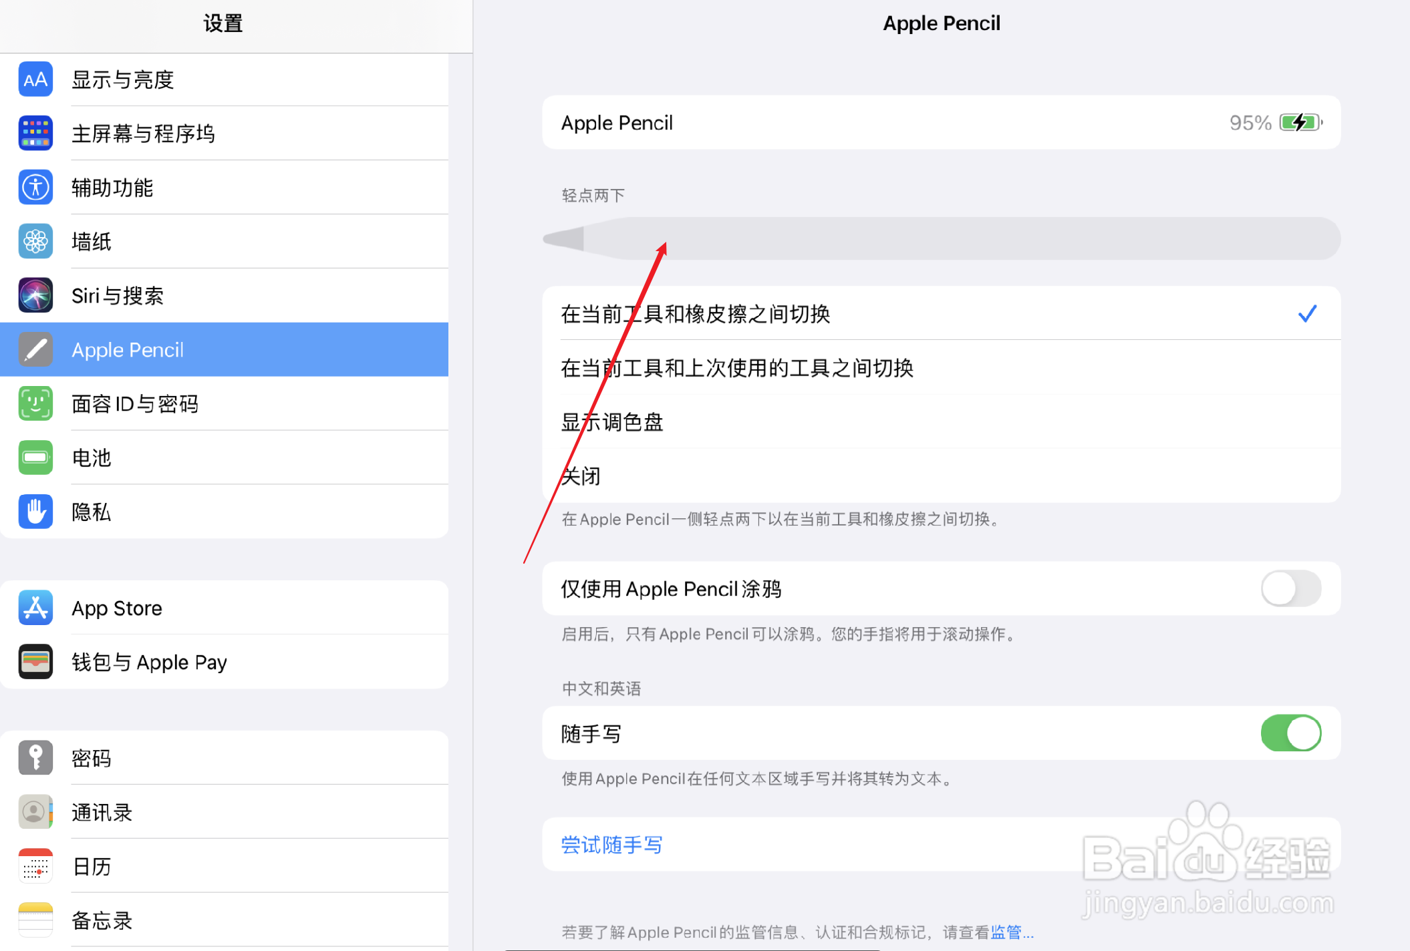Viewport: 1410px width, 951px height.
Task: Click the Display & Brightness AA icon
Action: coord(35,79)
